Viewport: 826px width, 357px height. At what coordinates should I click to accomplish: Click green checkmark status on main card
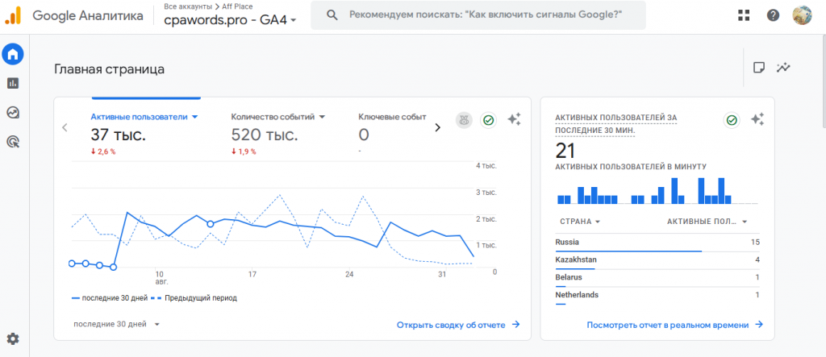(x=488, y=120)
